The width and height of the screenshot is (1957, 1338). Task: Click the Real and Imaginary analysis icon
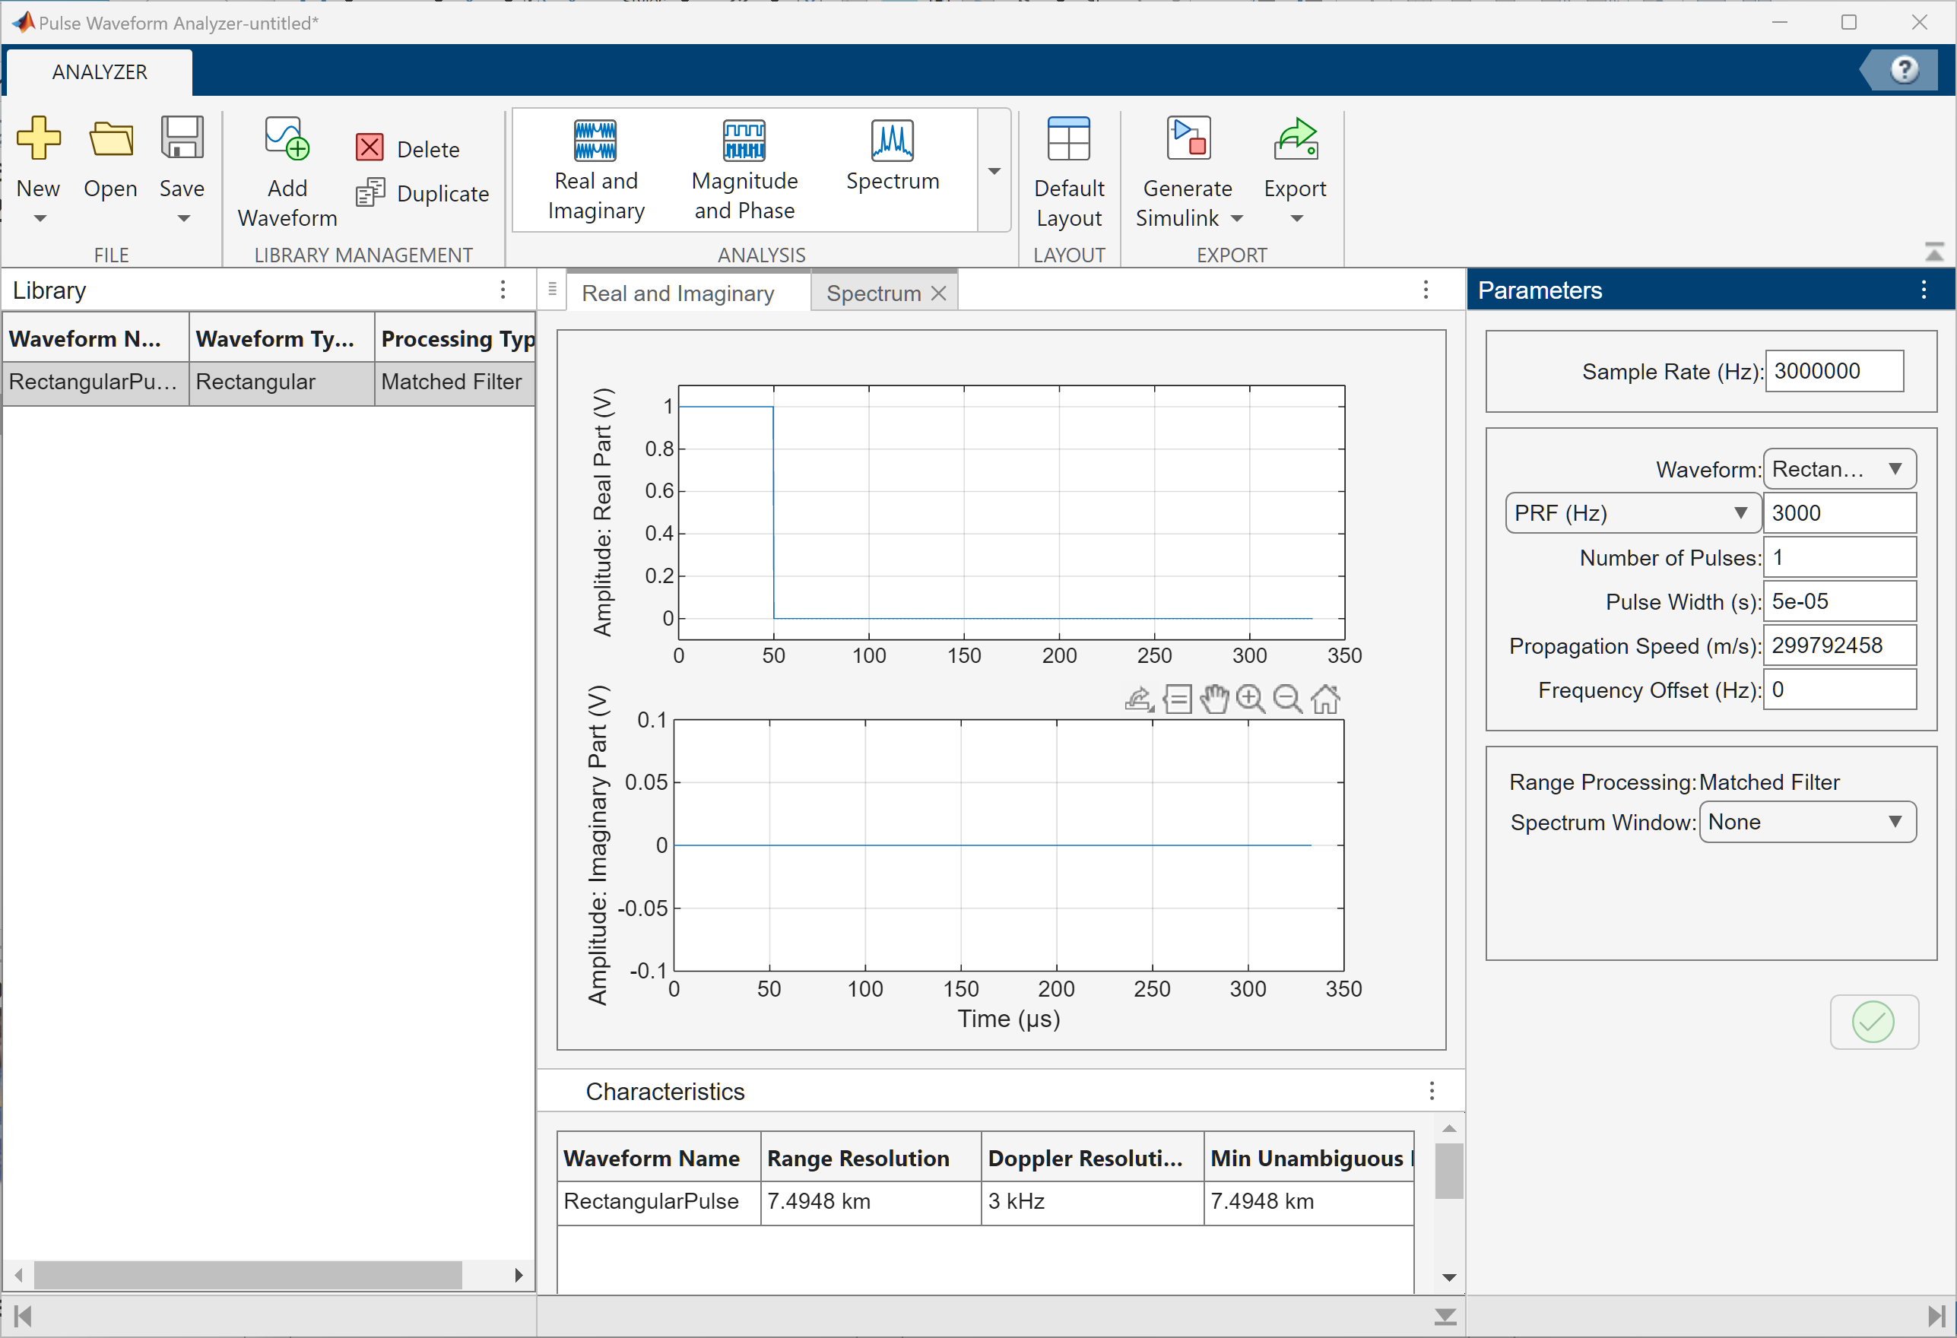coord(595,141)
